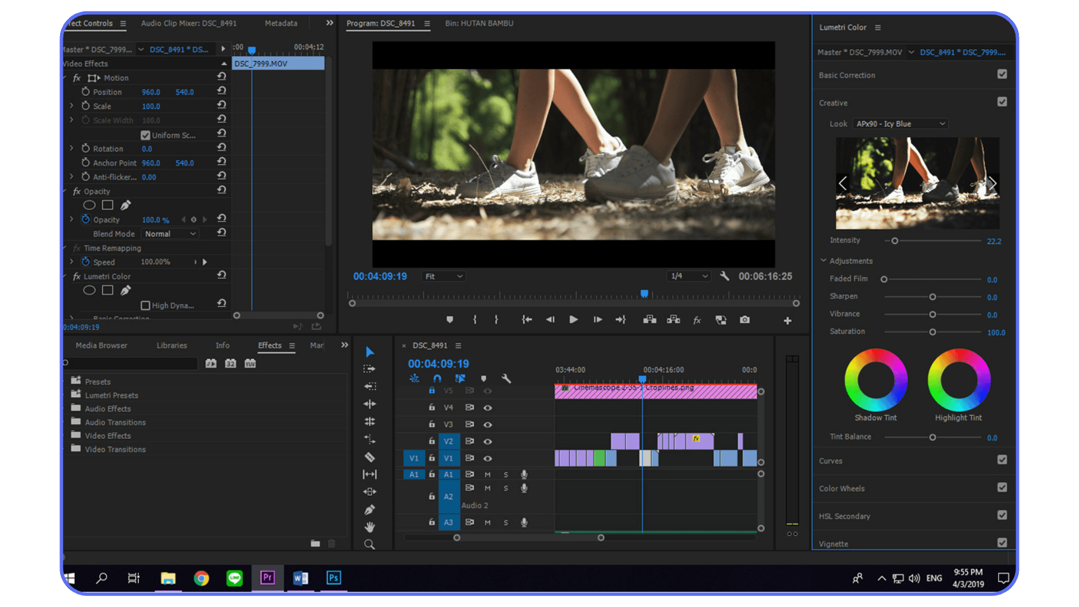The width and height of the screenshot is (1079, 607).
Task: Select the Effects panel tab
Action: pos(269,345)
